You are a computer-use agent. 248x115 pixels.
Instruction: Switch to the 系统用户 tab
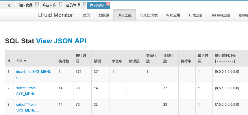click(49, 5)
